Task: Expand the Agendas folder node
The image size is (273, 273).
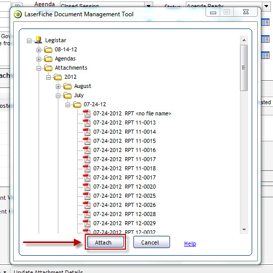Action: click(39, 59)
